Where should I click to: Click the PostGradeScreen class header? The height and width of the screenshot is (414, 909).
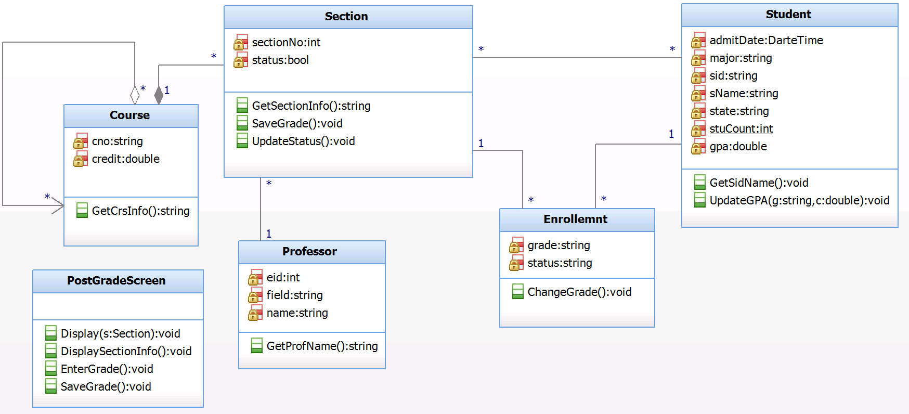click(x=116, y=281)
